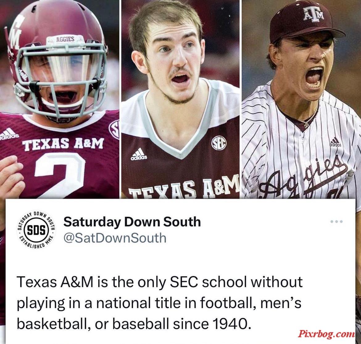
Task: Select the baseball pitcher photo
Action: click(x=301, y=99)
